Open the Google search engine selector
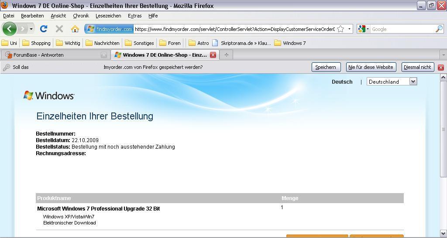The image size is (447, 238). 364,29
